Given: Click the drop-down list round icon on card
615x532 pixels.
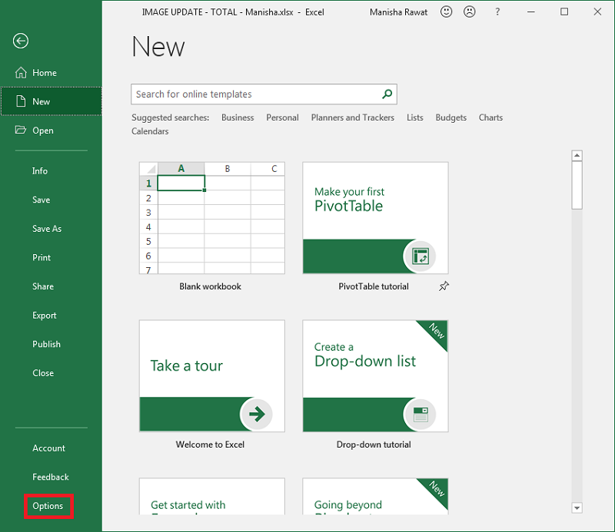Looking at the screenshot, I should (x=420, y=415).
